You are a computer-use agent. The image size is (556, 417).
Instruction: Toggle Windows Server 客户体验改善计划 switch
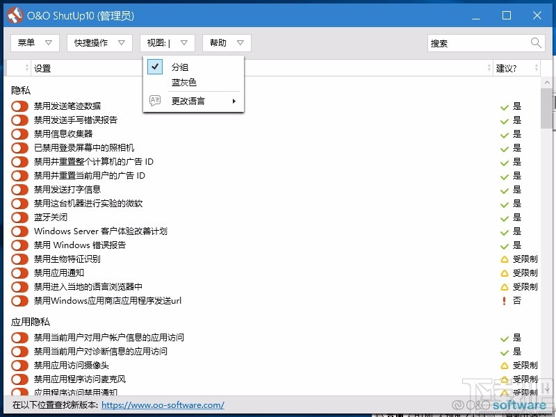click(x=19, y=231)
